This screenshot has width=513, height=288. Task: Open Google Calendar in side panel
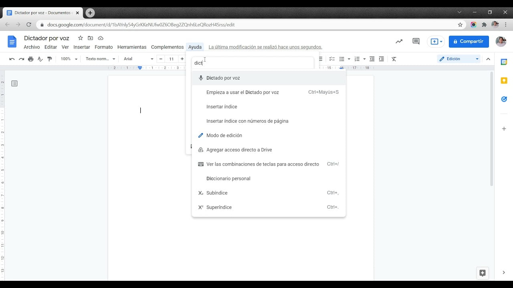coord(504,62)
